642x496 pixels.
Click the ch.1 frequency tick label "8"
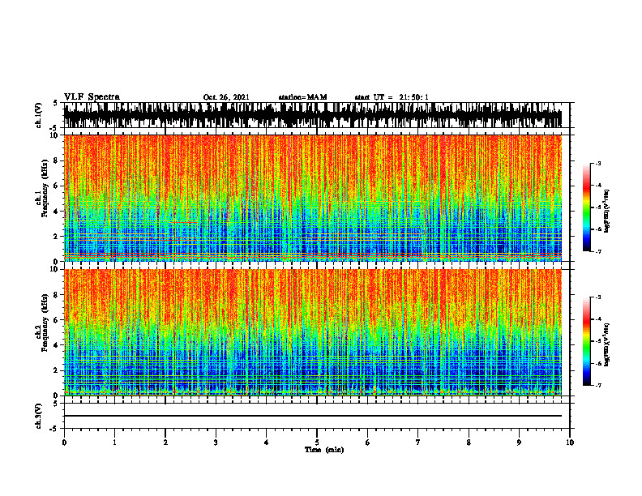click(57, 160)
